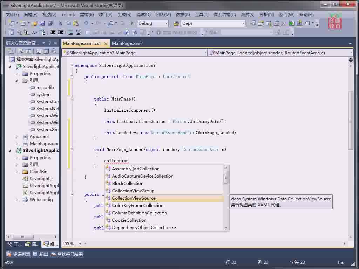Open the Dept find combo box
Image resolution: width=359 pixels, height=269 pixels.
pyautogui.click(x=243, y=23)
